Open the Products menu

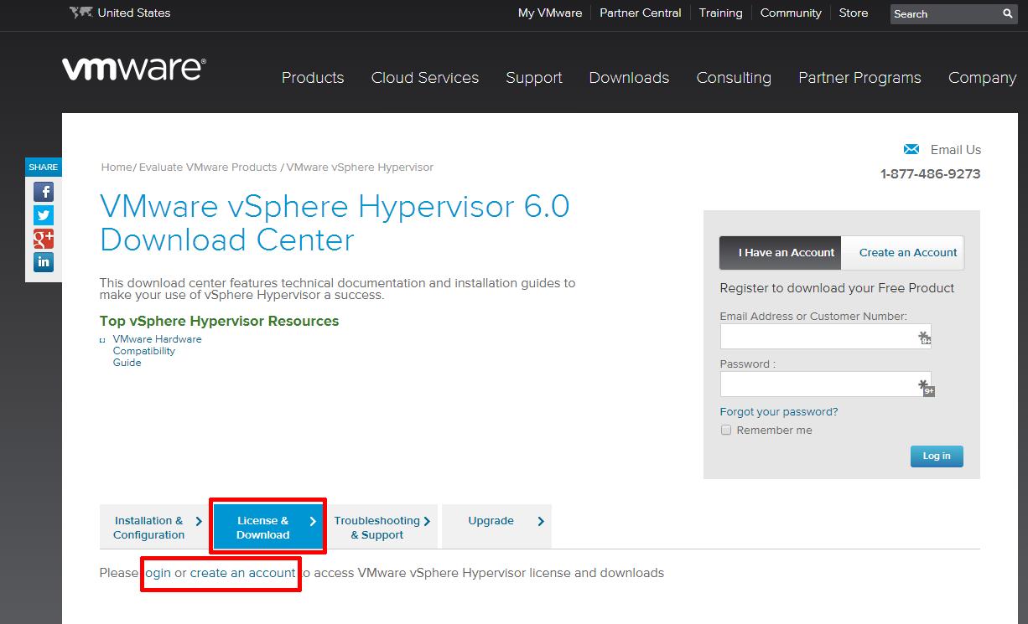point(313,78)
